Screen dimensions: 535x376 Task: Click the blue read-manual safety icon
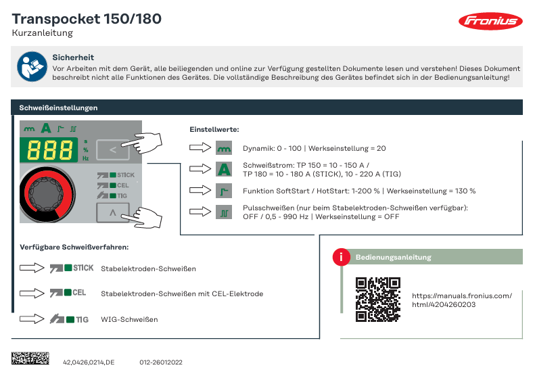30,66
